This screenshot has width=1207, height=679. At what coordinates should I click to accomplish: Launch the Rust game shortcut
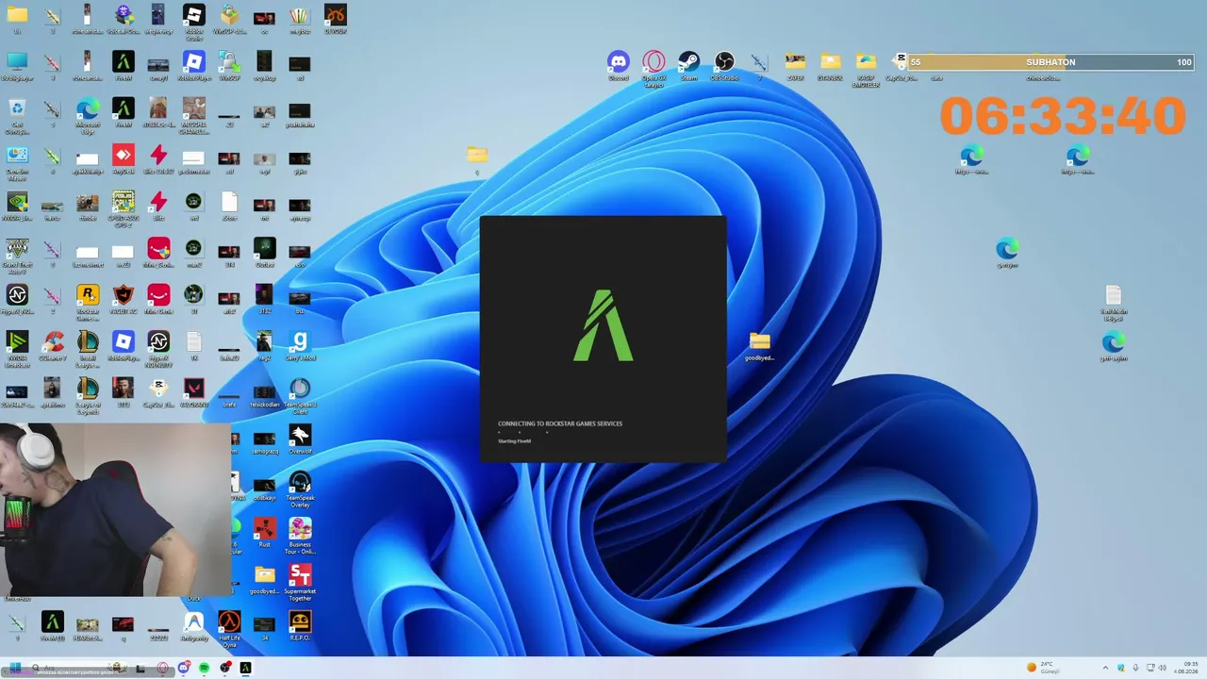(264, 533)
